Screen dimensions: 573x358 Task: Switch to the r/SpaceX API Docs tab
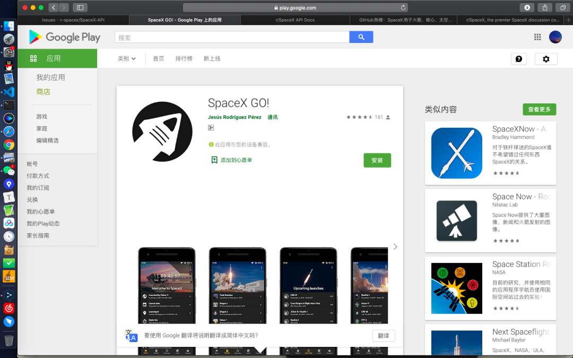click(x=296, y=20)
